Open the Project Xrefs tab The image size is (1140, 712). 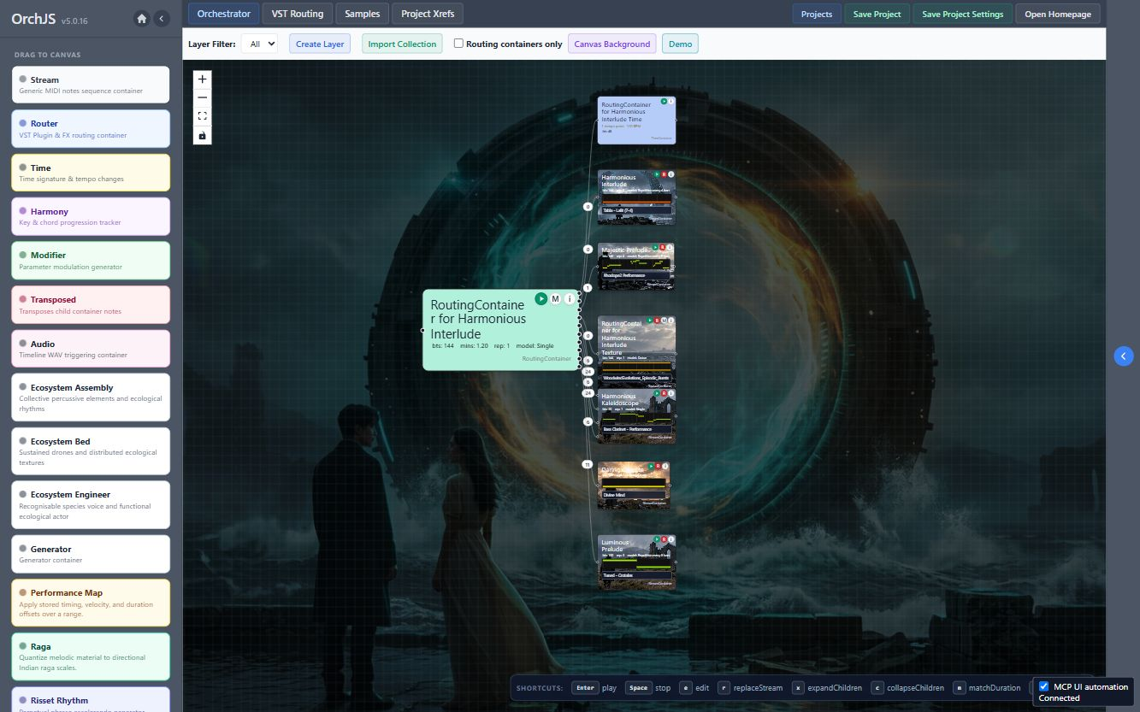tap(428, 14)
